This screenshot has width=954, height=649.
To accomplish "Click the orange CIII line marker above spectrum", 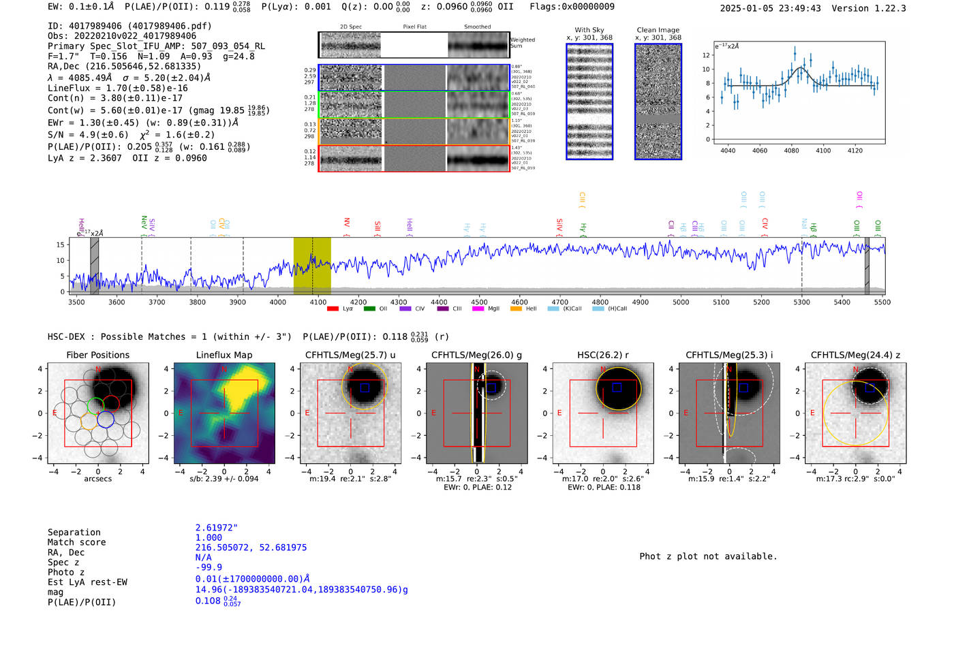I will [x=582, y=200].
